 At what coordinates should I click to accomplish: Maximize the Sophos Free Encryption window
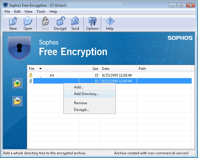pyautogui.click(x=181, y=5)
